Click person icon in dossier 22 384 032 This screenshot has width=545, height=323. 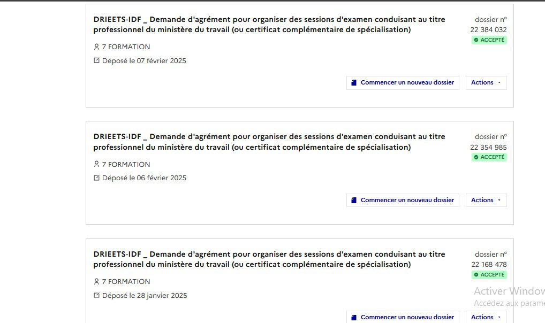(97, 47)
